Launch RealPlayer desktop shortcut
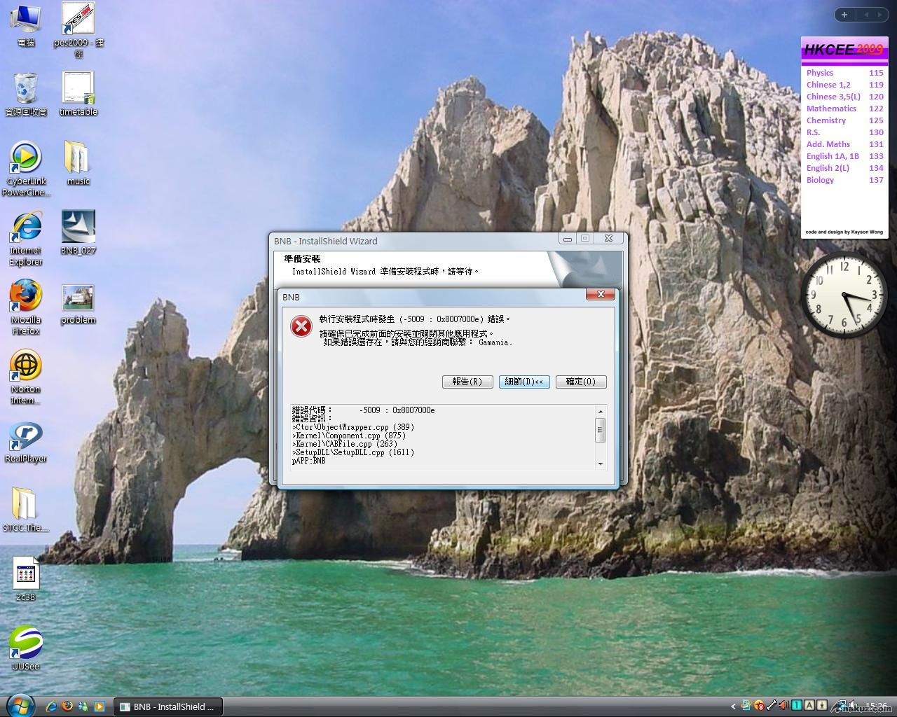Image resolution: width=897 pixels, height=717 pixels. tap(26, 443)
